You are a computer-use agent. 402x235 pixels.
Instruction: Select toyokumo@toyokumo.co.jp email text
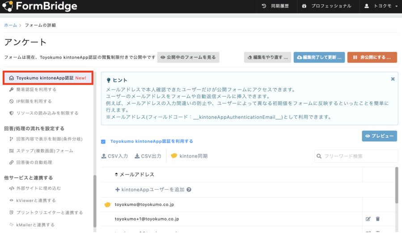click(144, 205)
